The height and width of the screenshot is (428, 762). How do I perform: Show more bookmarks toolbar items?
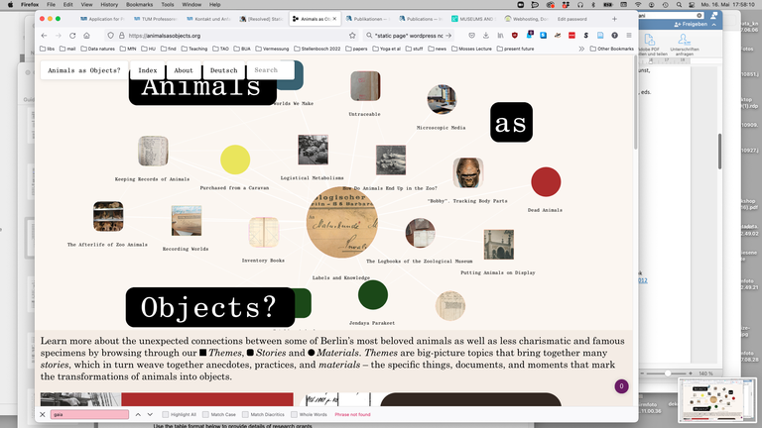pyautogui.click(x=581, y=49)
